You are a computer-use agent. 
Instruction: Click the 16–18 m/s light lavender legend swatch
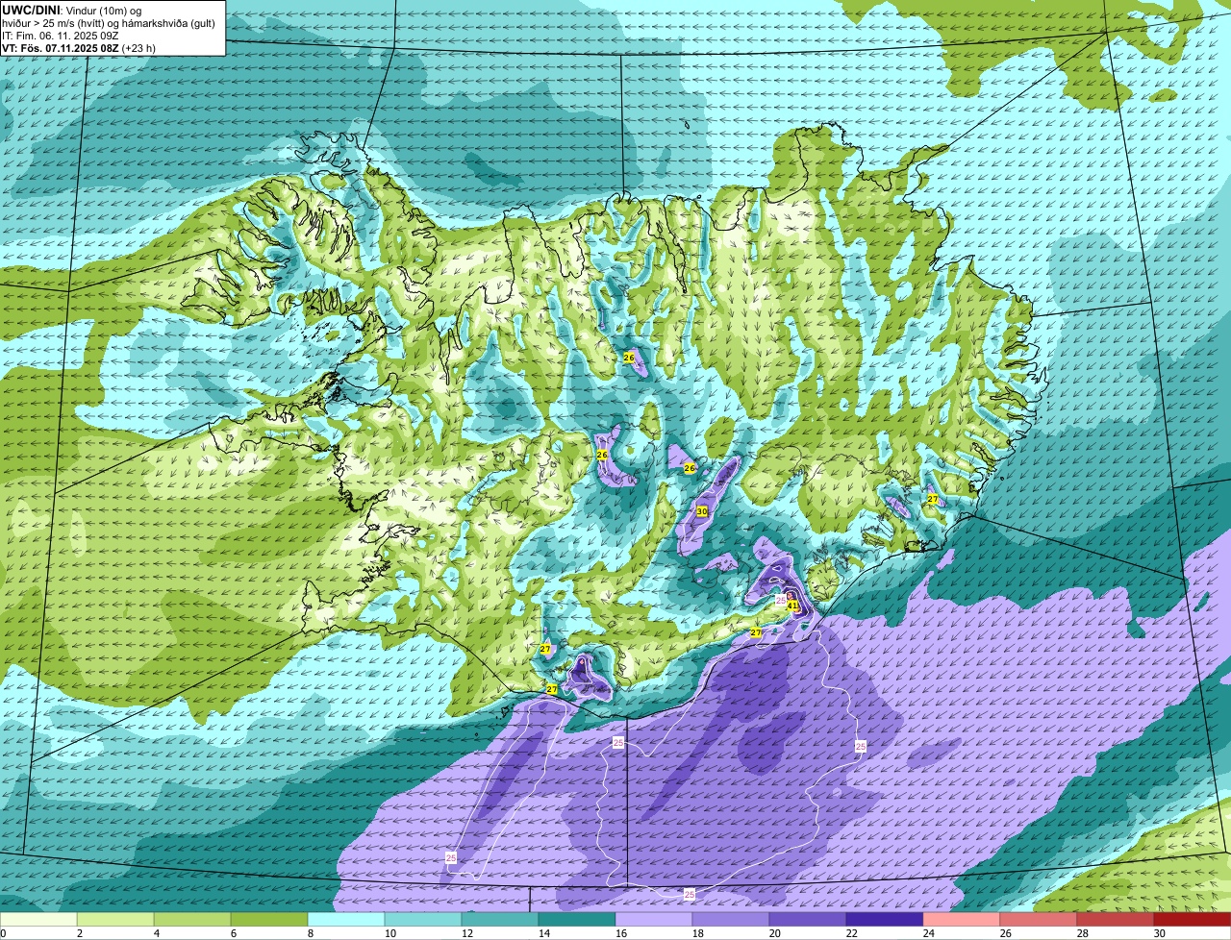coord(654,920)
